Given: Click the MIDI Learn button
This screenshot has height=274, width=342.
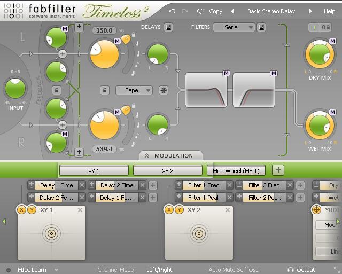Looking at the screenshot, I should 32,270.
